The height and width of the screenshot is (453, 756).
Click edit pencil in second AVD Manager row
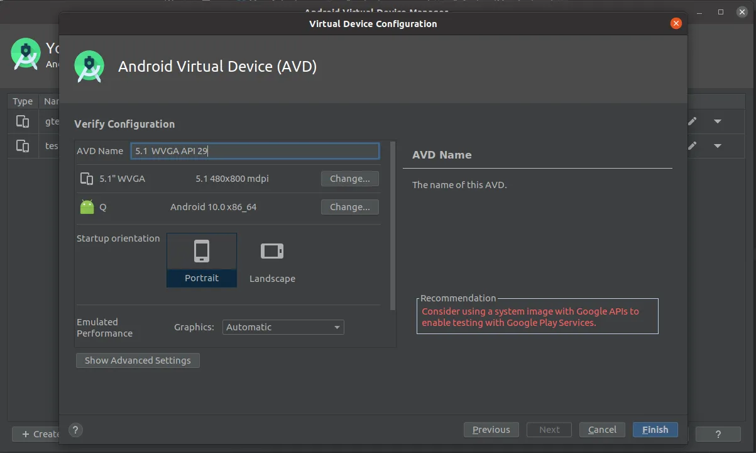[x=693, y=146]
